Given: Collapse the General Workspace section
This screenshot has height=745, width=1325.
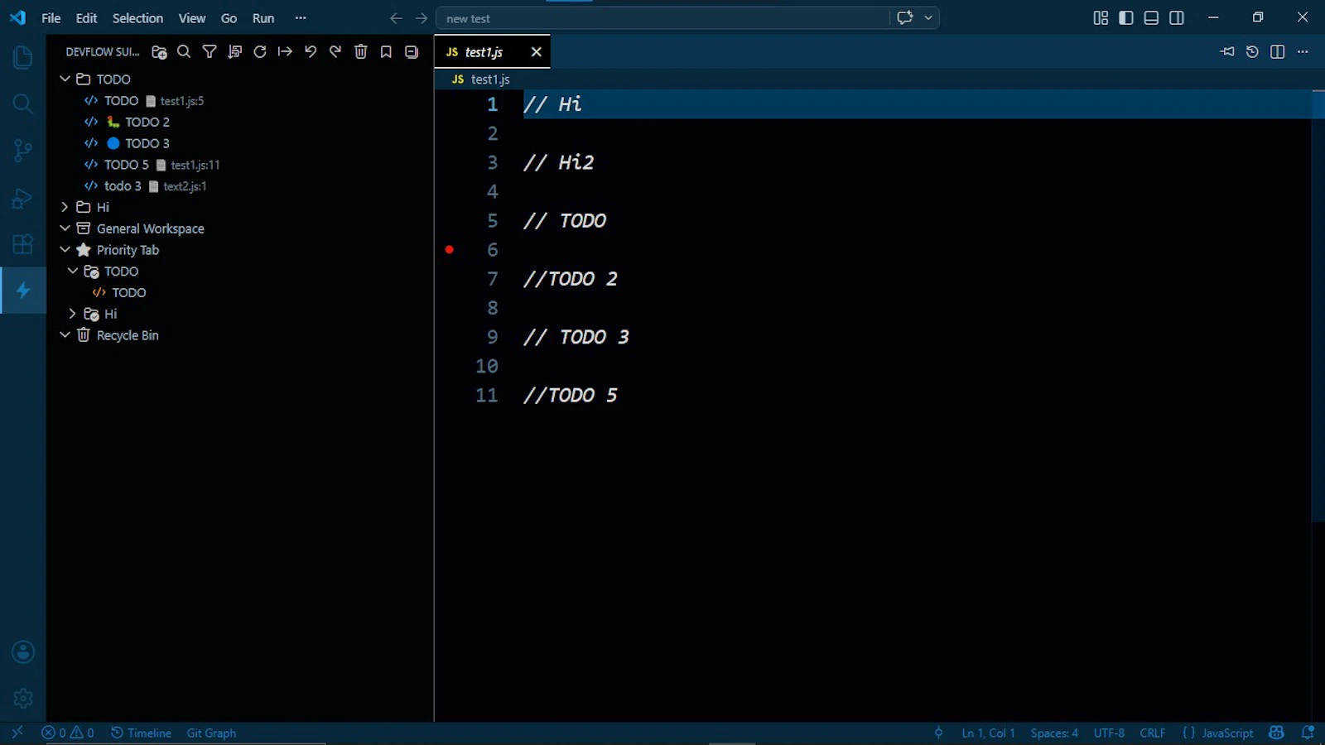Looking at the screenshot, I should click(65, 228).
